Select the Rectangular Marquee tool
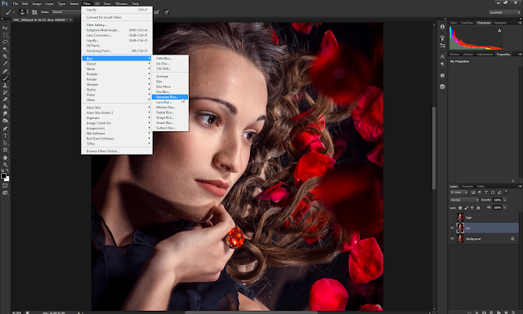The width and height of the screenshot is (523, 314). click(5, 35)
